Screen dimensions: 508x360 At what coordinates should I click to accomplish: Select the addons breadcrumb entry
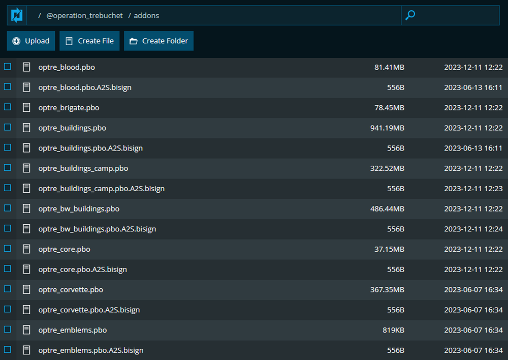tap(146, 15)
